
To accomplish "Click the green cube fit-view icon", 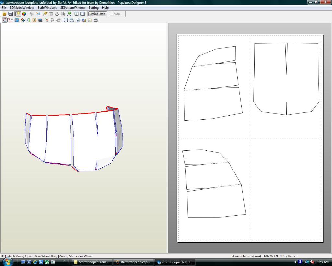I will click(x=69, y=14).
